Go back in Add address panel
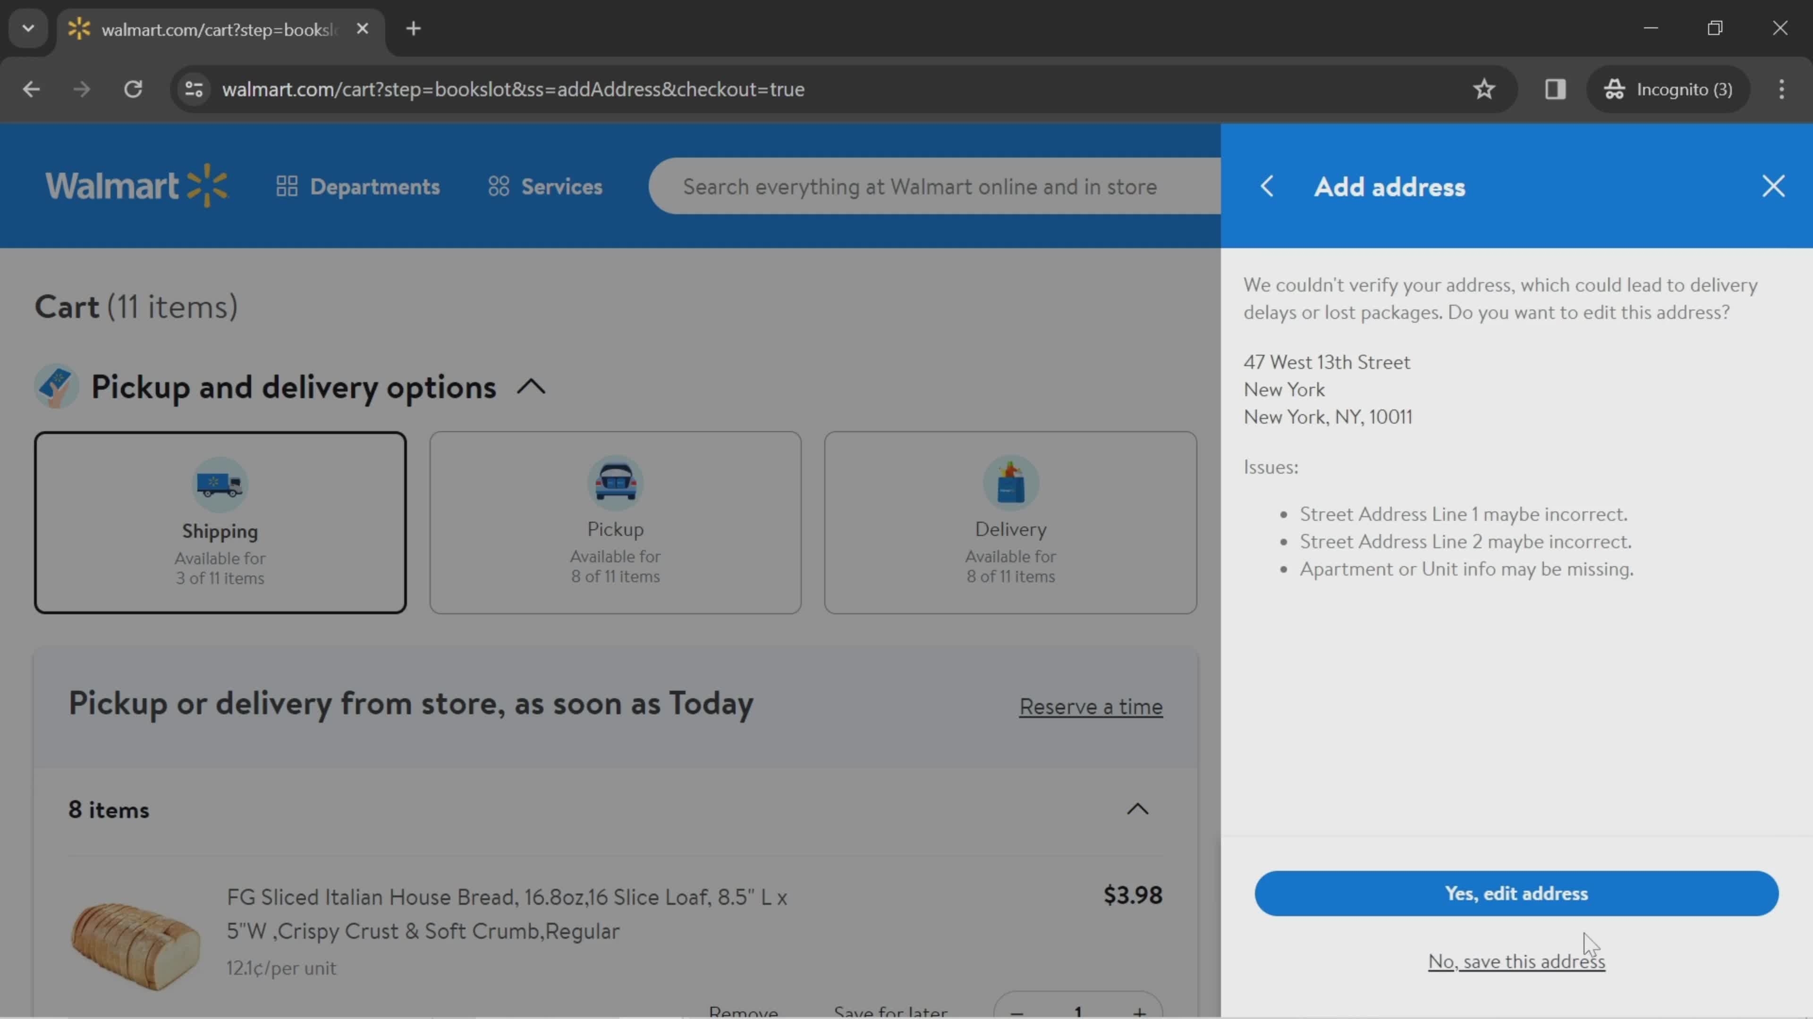This screenshot has width=1813, height=1019. click(1267, 186)
